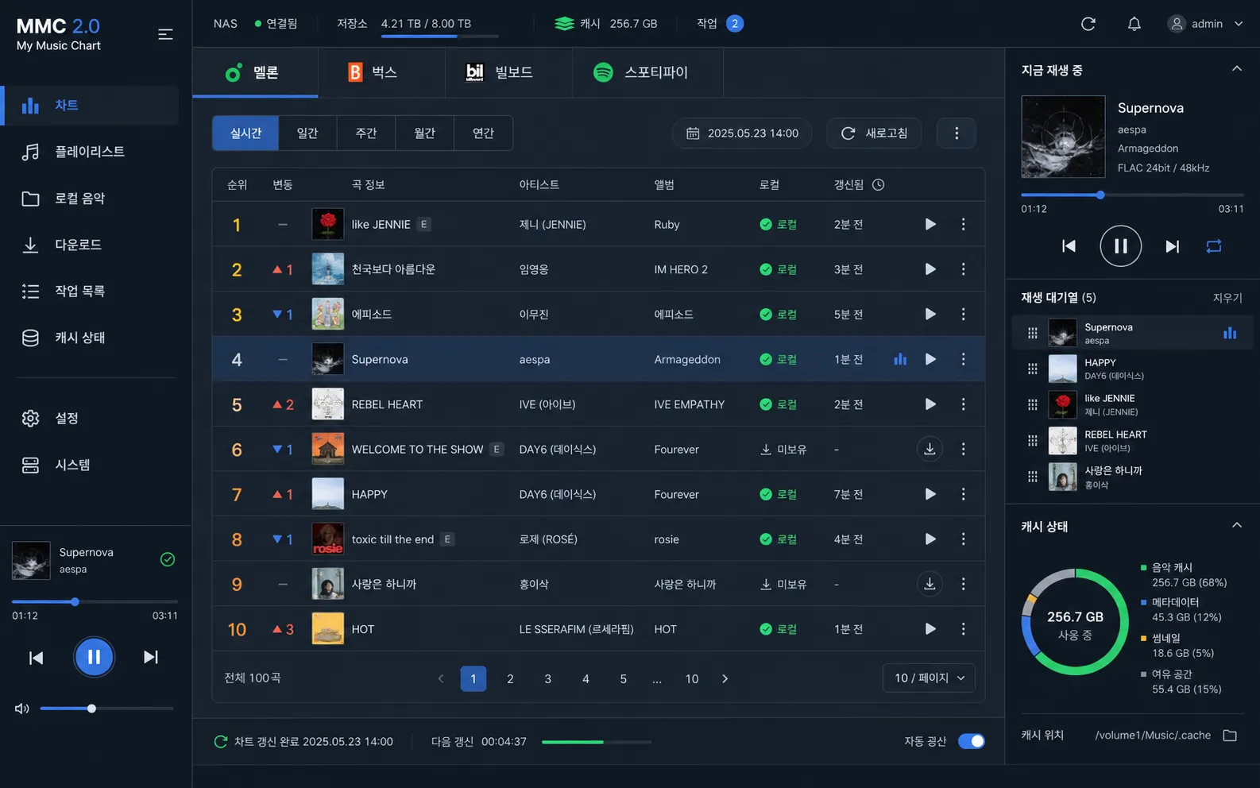The width and height of the screenshot is (1260, 788).
Task: Click the drag handle for HAPPY in queue
Action: click(x=1033, y=369)
